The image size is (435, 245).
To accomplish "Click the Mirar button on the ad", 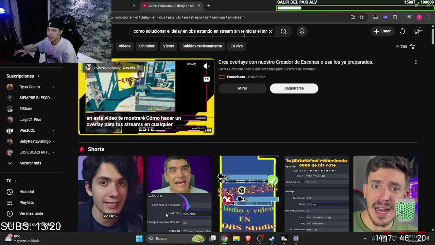I will point(242,88).
